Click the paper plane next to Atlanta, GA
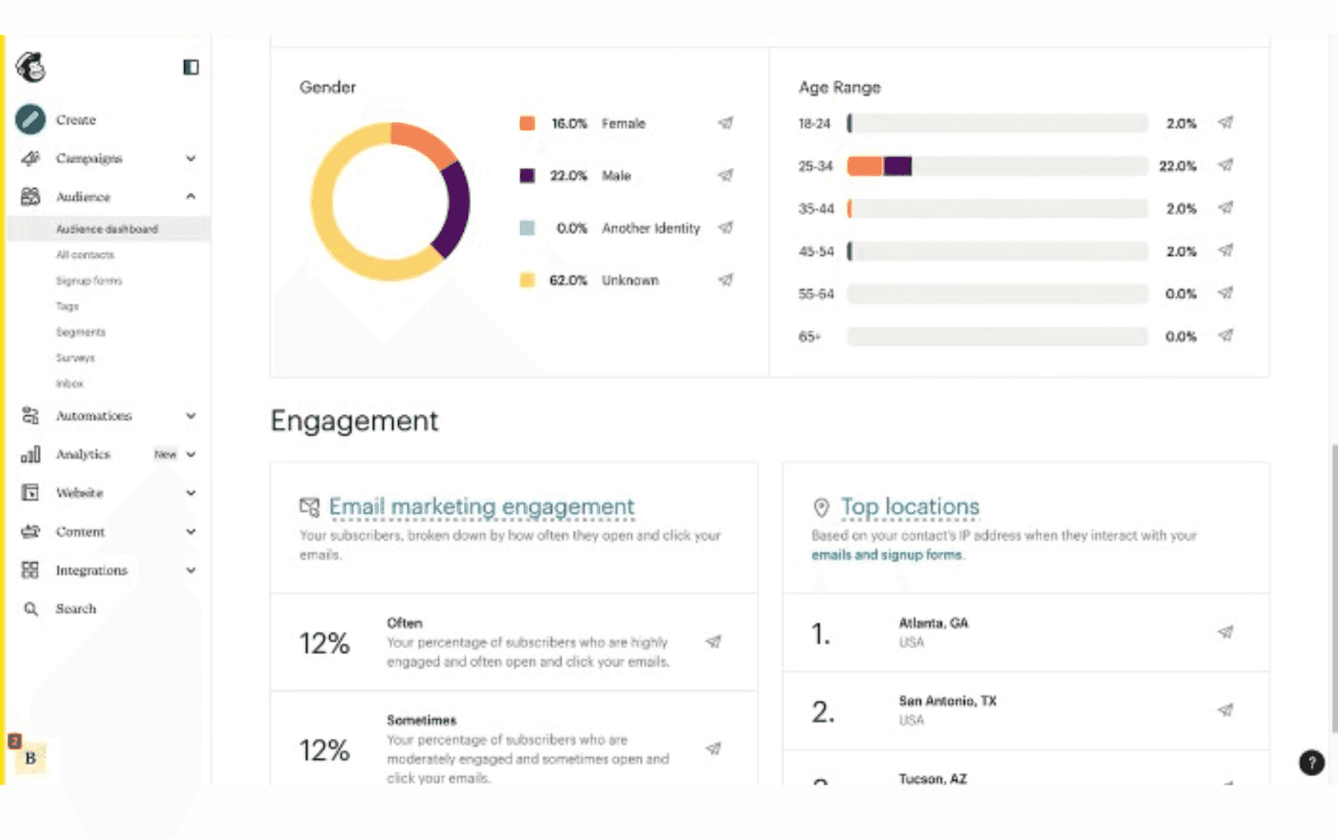 tap(1224, 633)
